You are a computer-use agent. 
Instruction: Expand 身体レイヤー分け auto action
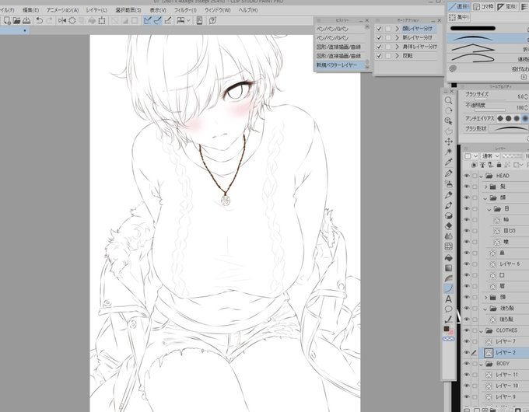coord(397,47)
